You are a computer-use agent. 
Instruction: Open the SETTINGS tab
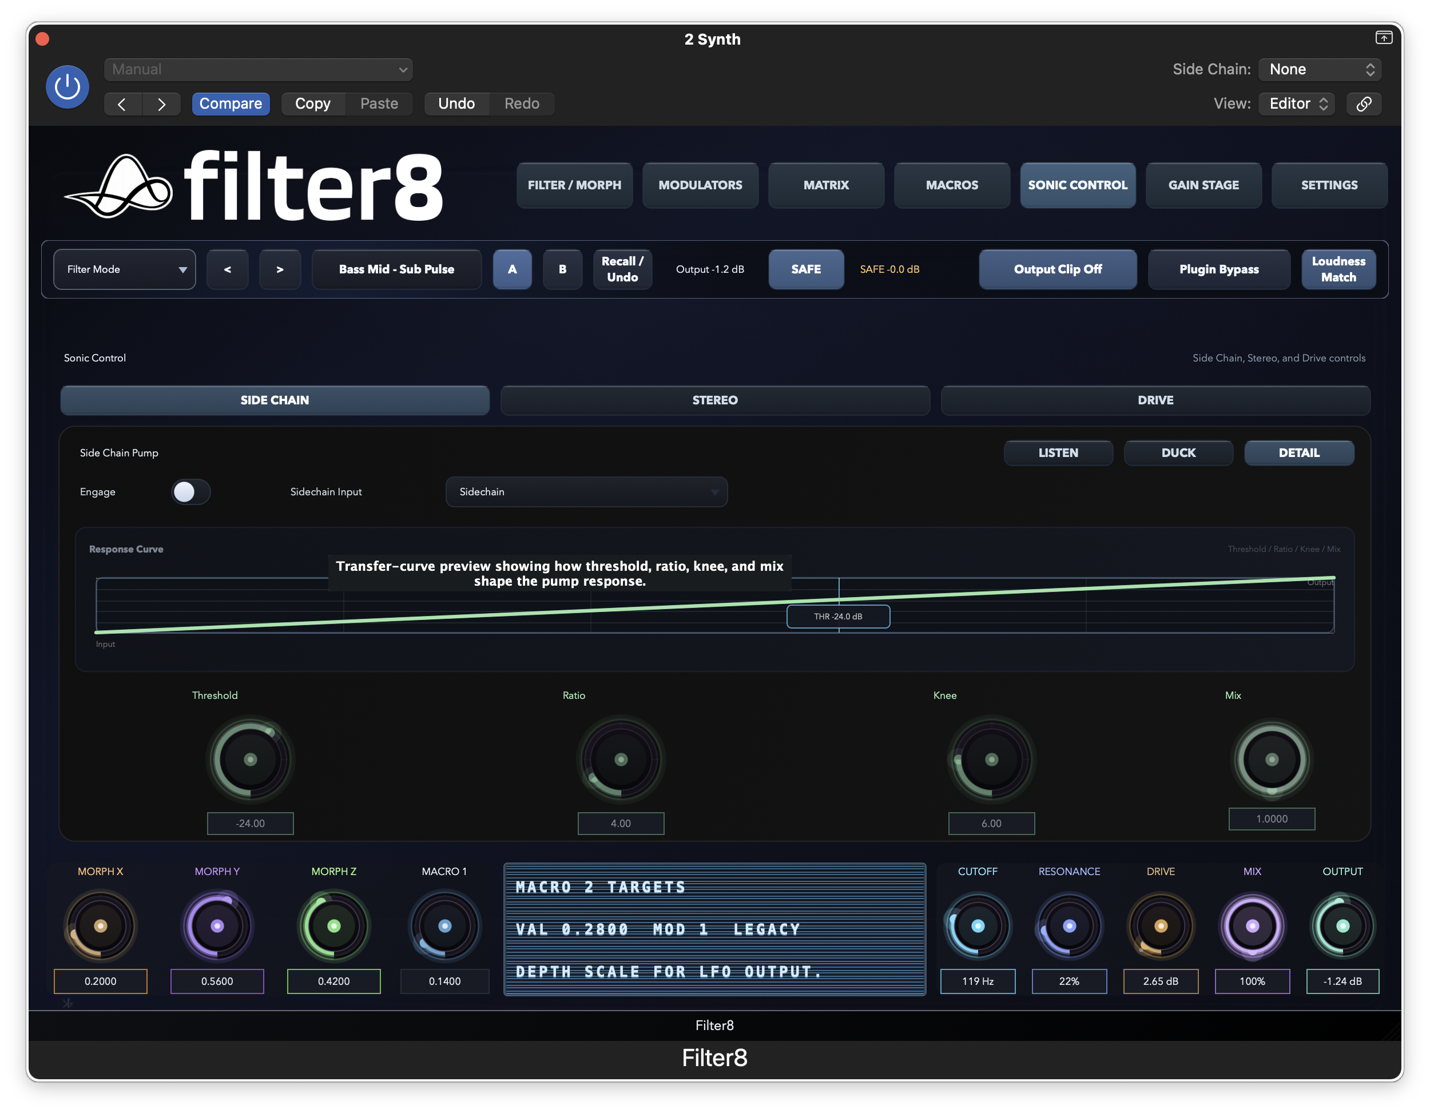click(1329, 185)
